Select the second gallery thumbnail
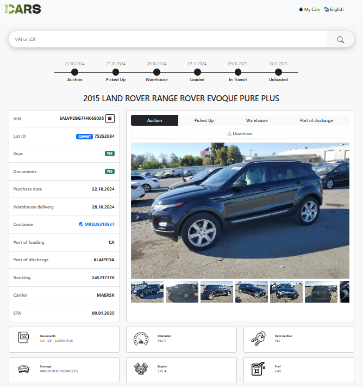363x387 pixels. (x=182, y=292)
